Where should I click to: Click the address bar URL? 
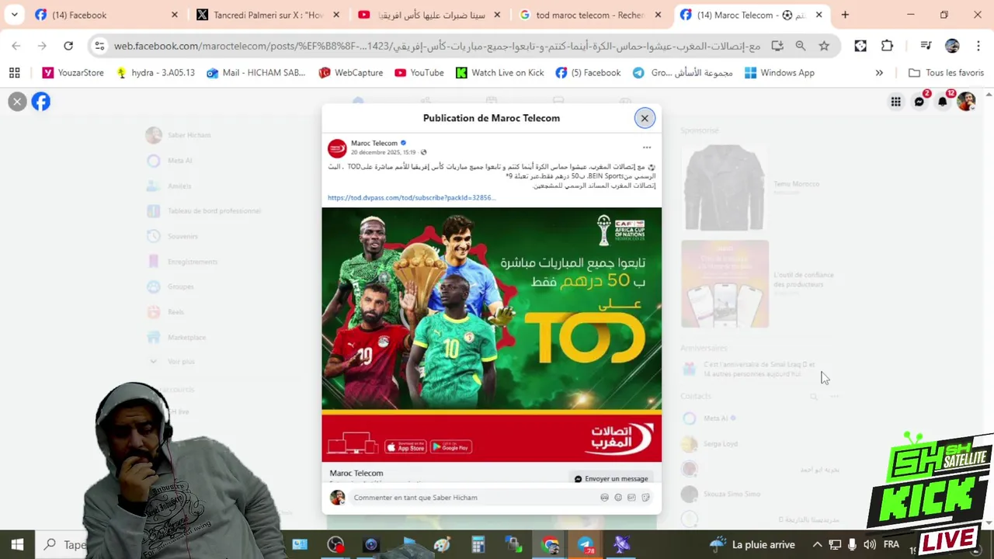[437, 46]
